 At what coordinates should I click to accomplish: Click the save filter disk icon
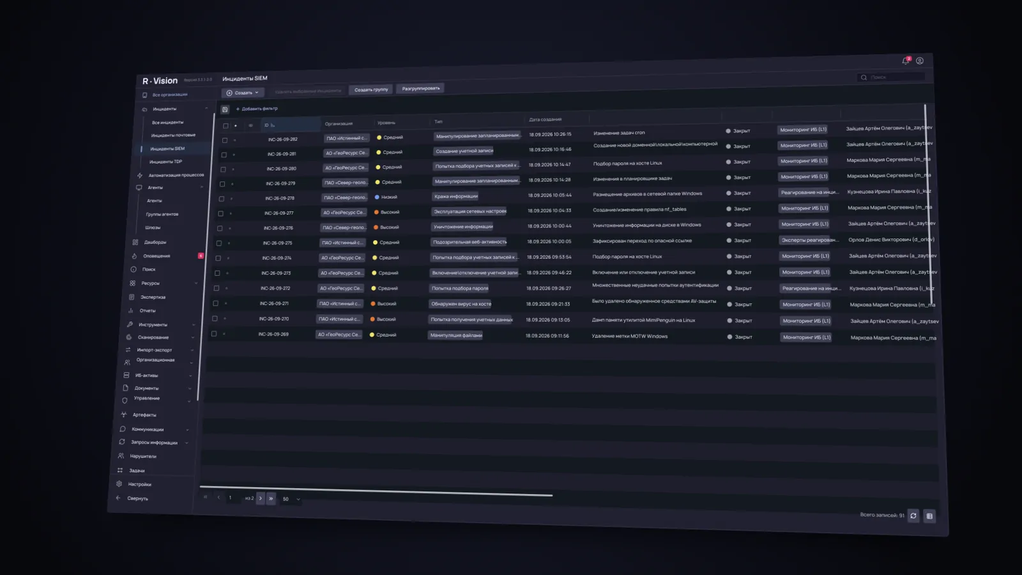click(225, 110)
